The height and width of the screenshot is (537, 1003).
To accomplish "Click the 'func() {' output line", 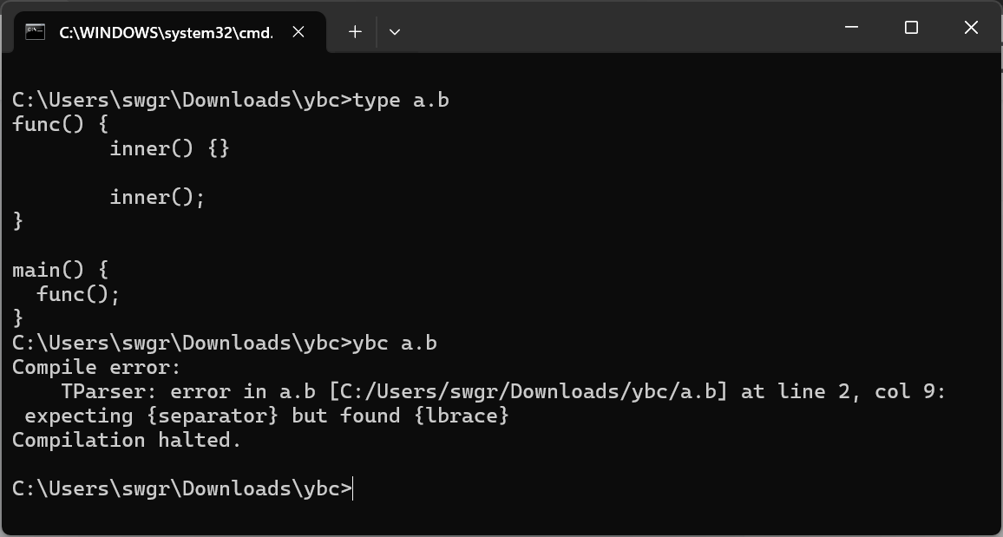I will click(61, 125).
